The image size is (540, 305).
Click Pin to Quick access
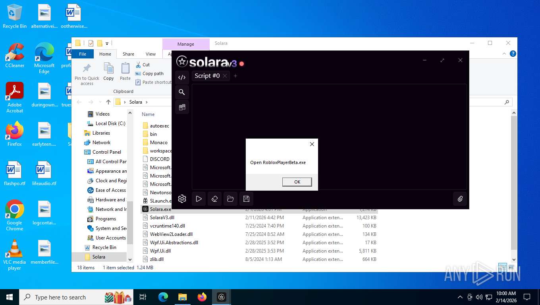tap(87, 74)
